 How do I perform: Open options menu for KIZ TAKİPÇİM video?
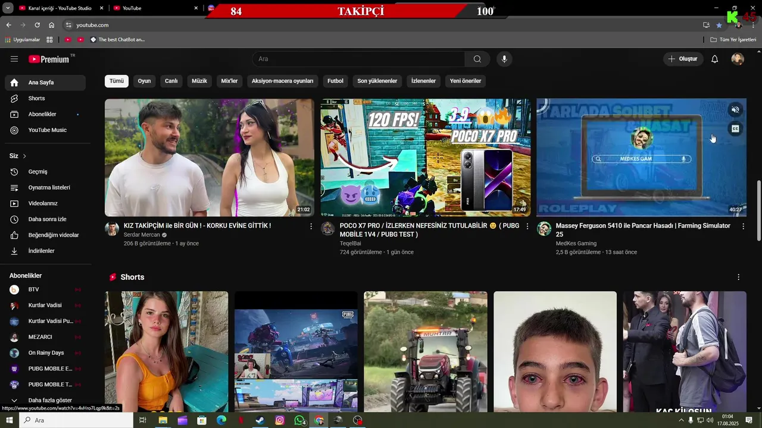click(311, 226)
